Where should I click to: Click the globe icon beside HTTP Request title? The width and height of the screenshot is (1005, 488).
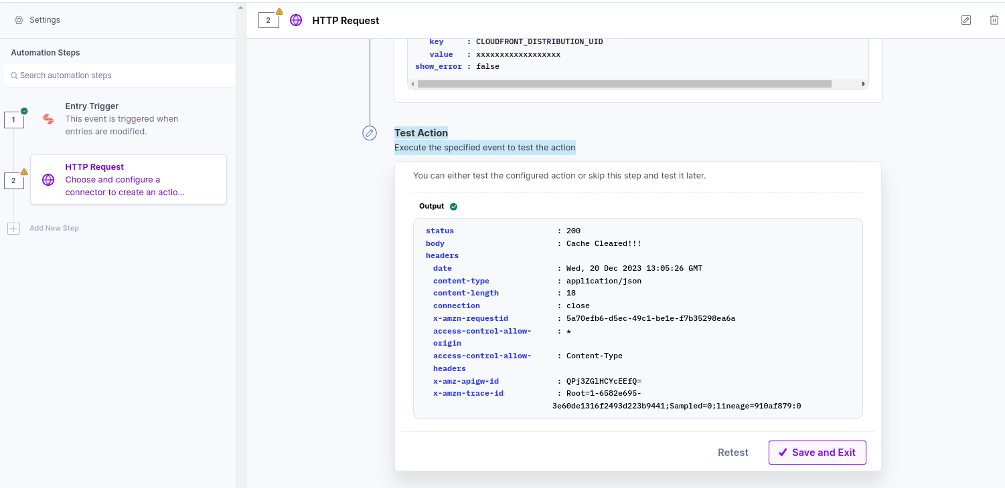click(296, 20)
